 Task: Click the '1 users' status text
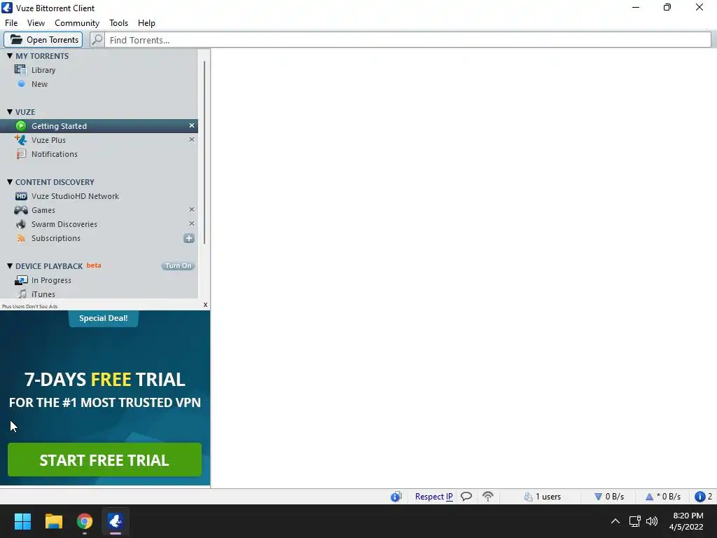(x=548, y=497)
